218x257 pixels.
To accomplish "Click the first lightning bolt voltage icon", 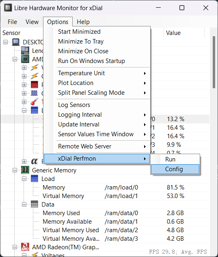I will 35,68.
